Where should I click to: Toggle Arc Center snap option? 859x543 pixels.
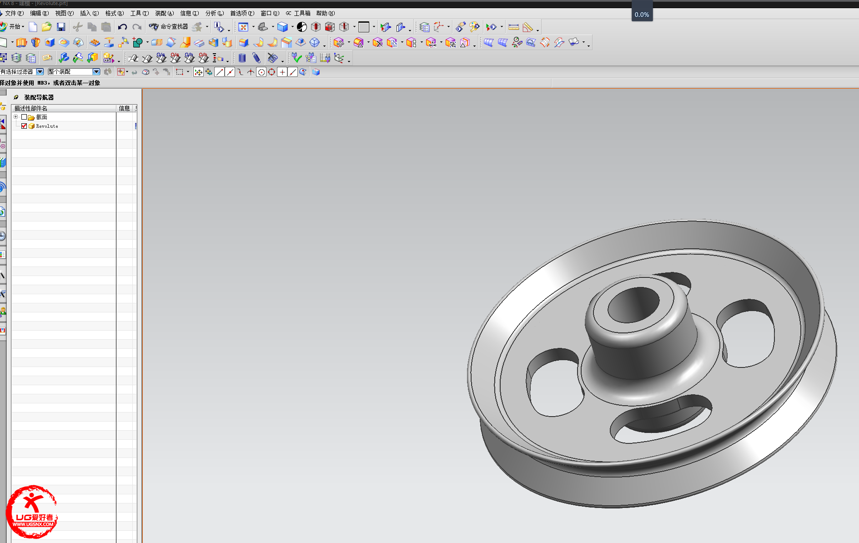pyautogui.click(x=261, y=72)
